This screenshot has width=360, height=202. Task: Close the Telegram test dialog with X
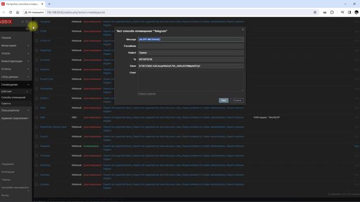pyautogui.click(x=243, y=30)
